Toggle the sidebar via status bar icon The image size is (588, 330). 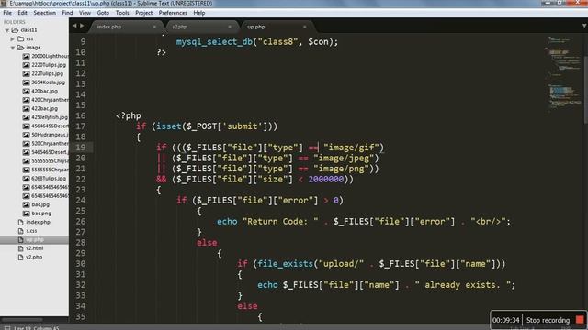7,328
